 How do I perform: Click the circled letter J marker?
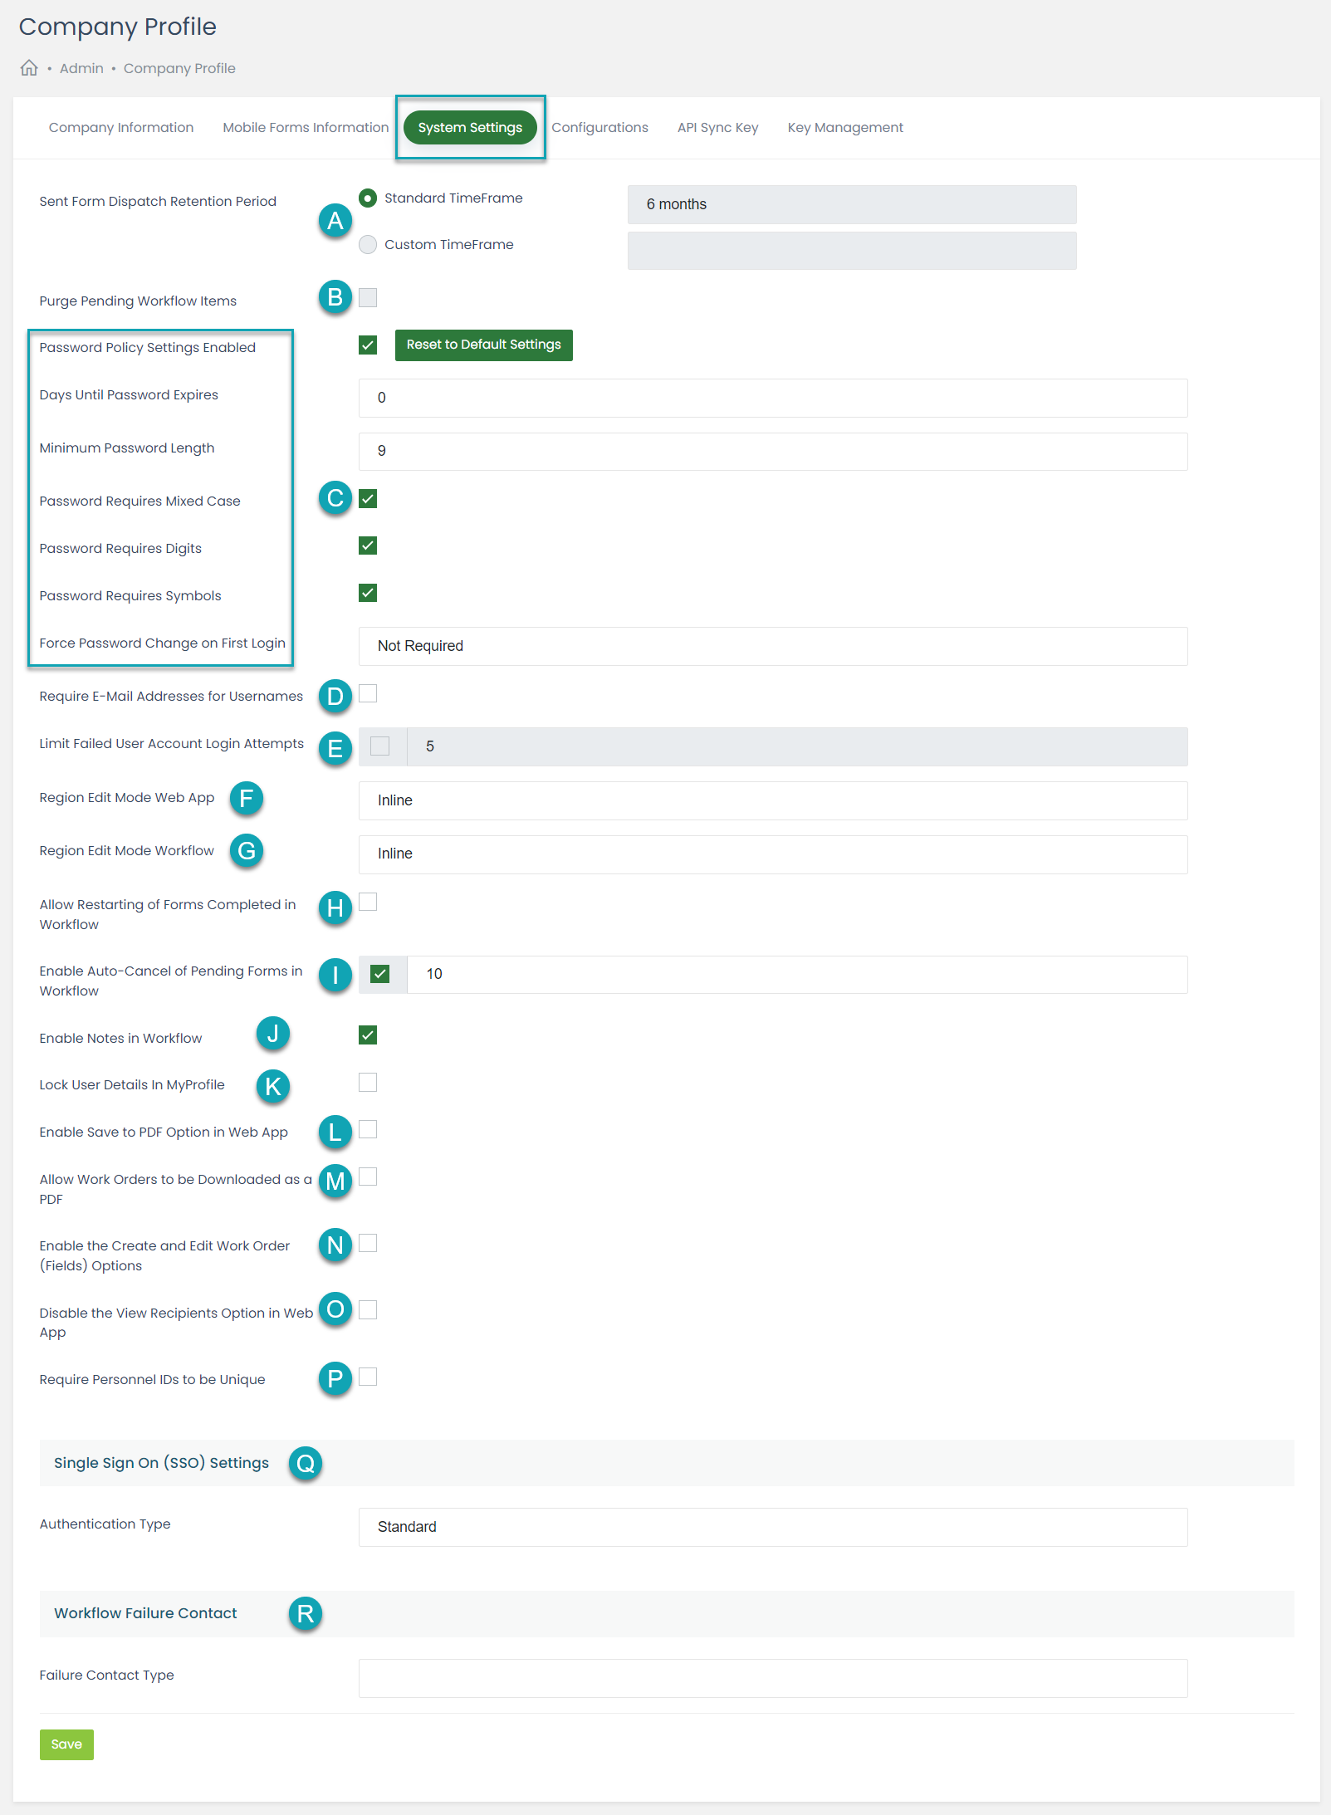[273, 1035]
